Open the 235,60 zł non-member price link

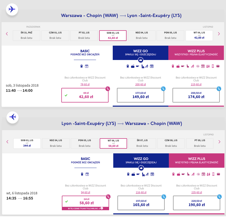pos(197,192)
